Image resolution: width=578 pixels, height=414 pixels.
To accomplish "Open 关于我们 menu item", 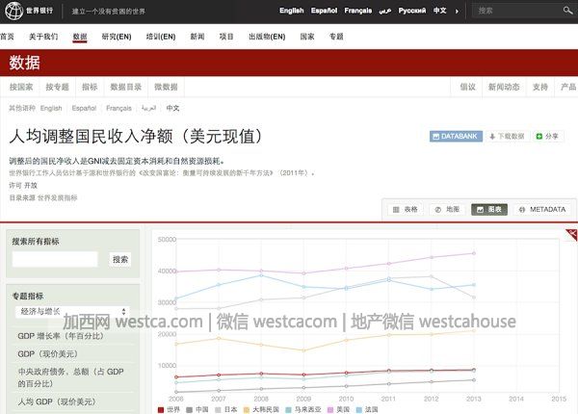I will (x=43, y=37).
